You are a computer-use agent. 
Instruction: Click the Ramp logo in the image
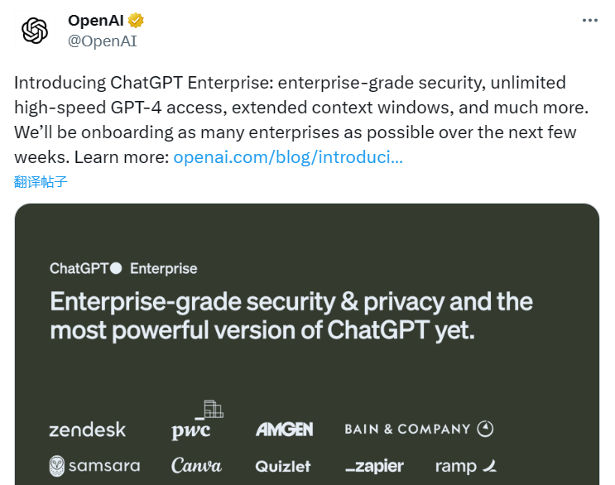point(465,466)
